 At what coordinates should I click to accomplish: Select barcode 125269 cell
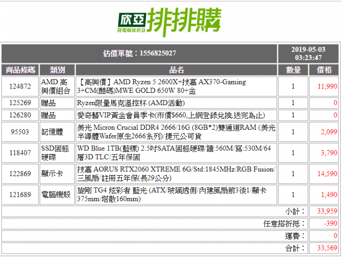(x=20, y=103)
